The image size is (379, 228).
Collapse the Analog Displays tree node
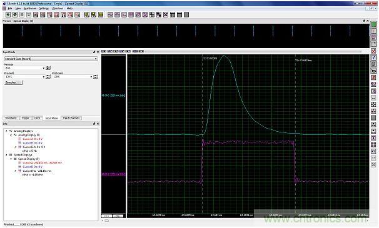(x=7, y=131)
